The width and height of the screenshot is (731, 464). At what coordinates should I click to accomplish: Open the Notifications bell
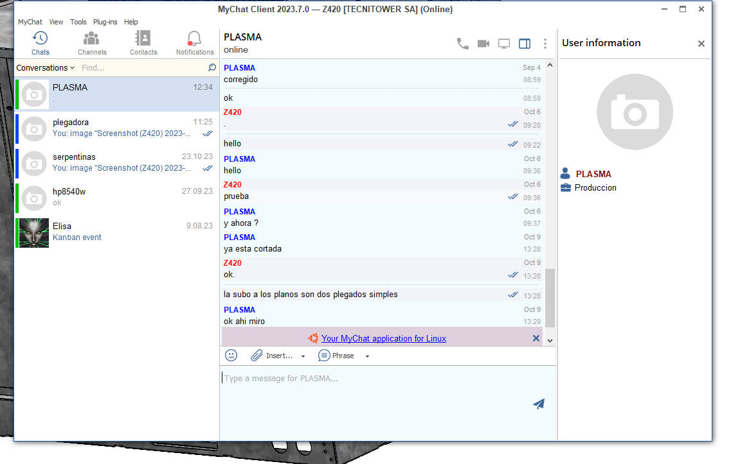pyautogui.click(x=194, y=43)
